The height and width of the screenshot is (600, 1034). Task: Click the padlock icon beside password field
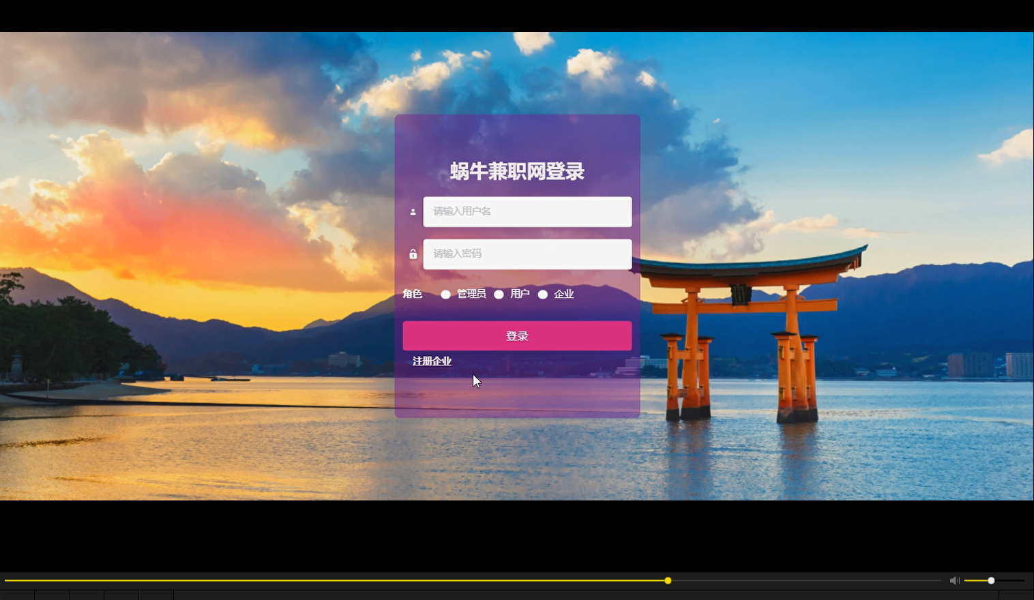pos(413,254)
